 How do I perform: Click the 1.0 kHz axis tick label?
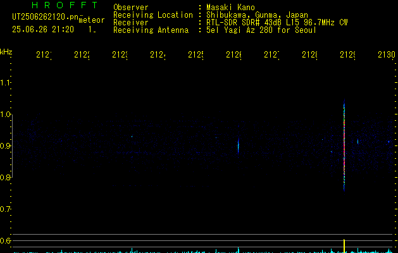[5, 114]
